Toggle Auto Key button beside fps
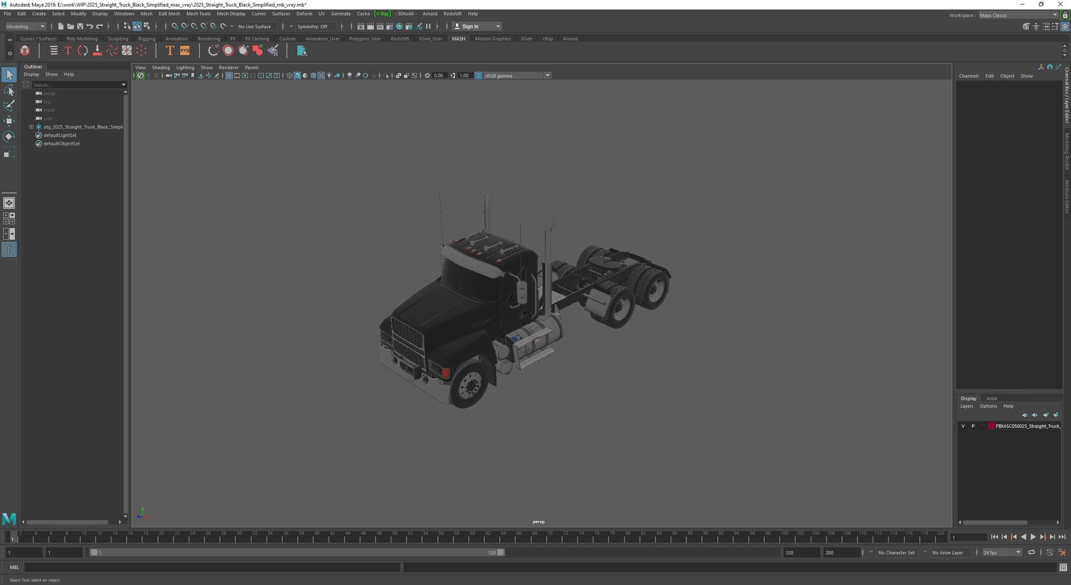This screenshot has height=585, width=1071. click(x=1050, y=553)
